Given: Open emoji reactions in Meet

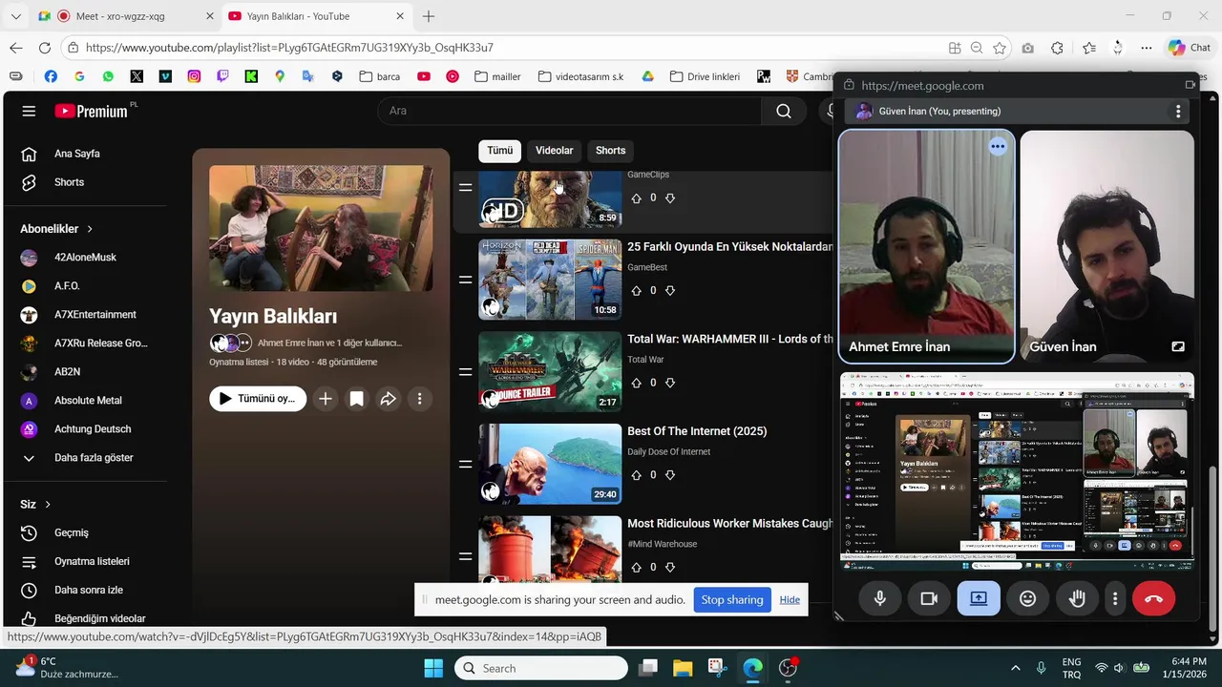Looking at the screenshot, I should [1028, 598].
